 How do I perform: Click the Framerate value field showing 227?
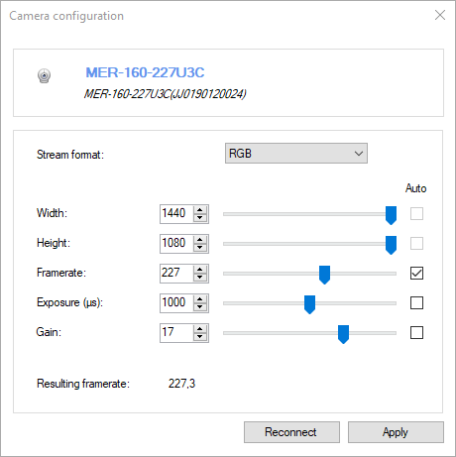176,274
